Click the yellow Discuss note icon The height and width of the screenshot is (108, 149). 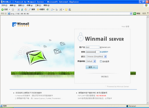[x=66, y=9]
